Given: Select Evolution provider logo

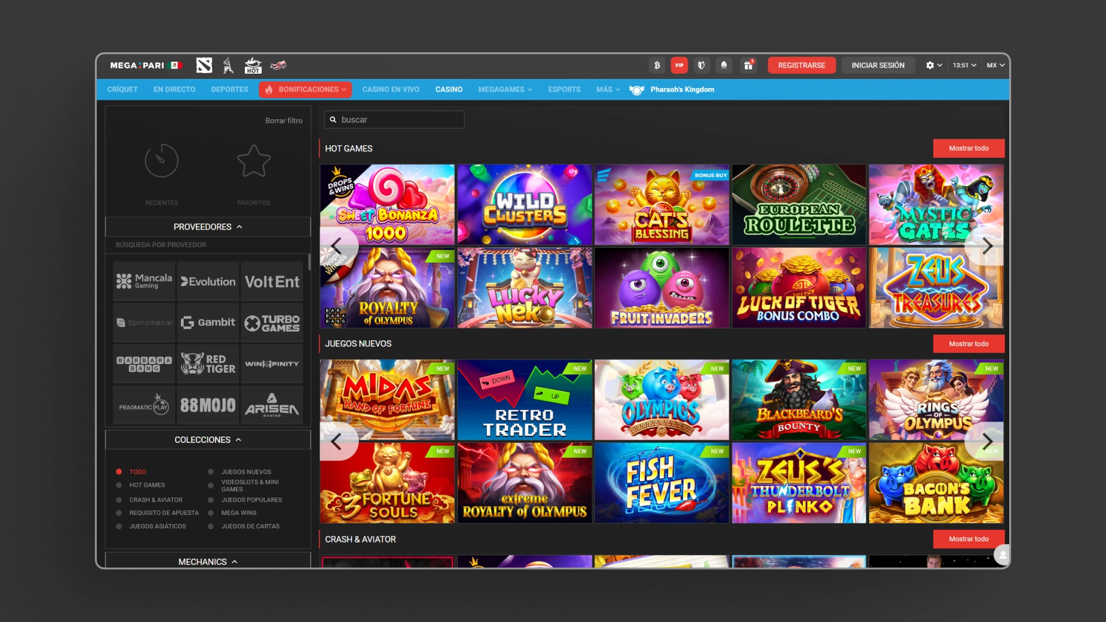Looking at the screenshot, I should click(x=208, y=281).
